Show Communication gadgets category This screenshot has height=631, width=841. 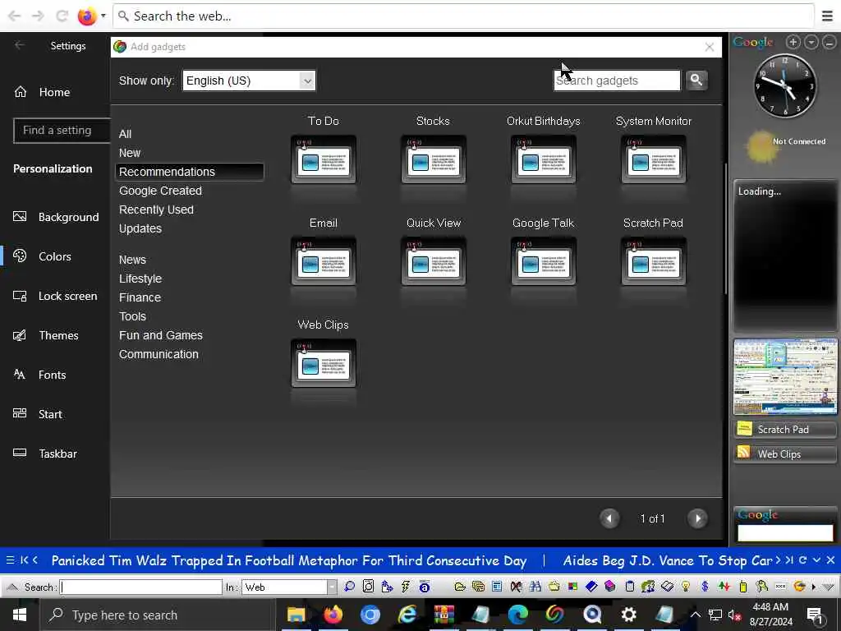point(159,354)
